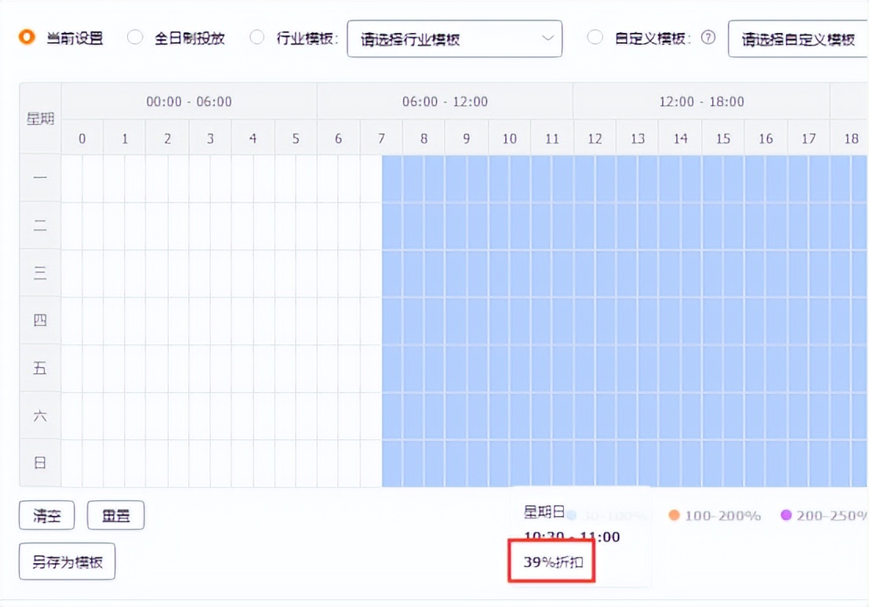Image resolution: width=869 pixels, height=607 pixels.
Task: Click the dropdown chevron on 请选择行业模板
Action: point(549,38)
